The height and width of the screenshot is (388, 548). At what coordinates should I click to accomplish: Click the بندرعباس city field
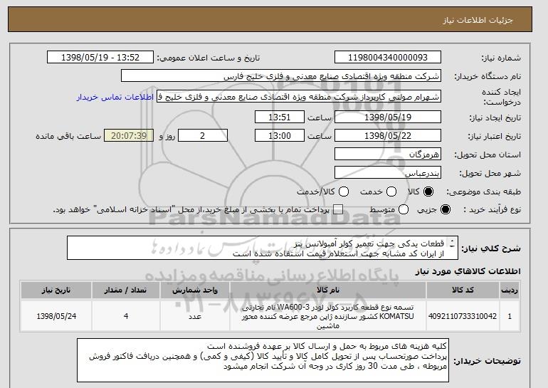coord(388,173)
